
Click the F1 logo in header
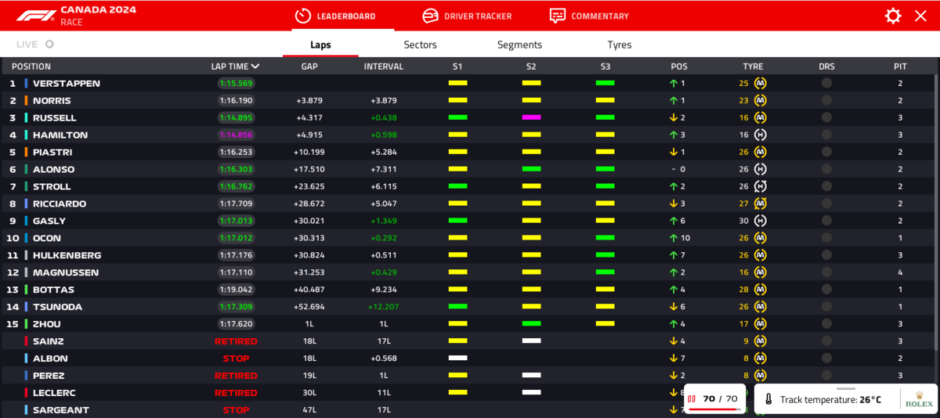37,16
